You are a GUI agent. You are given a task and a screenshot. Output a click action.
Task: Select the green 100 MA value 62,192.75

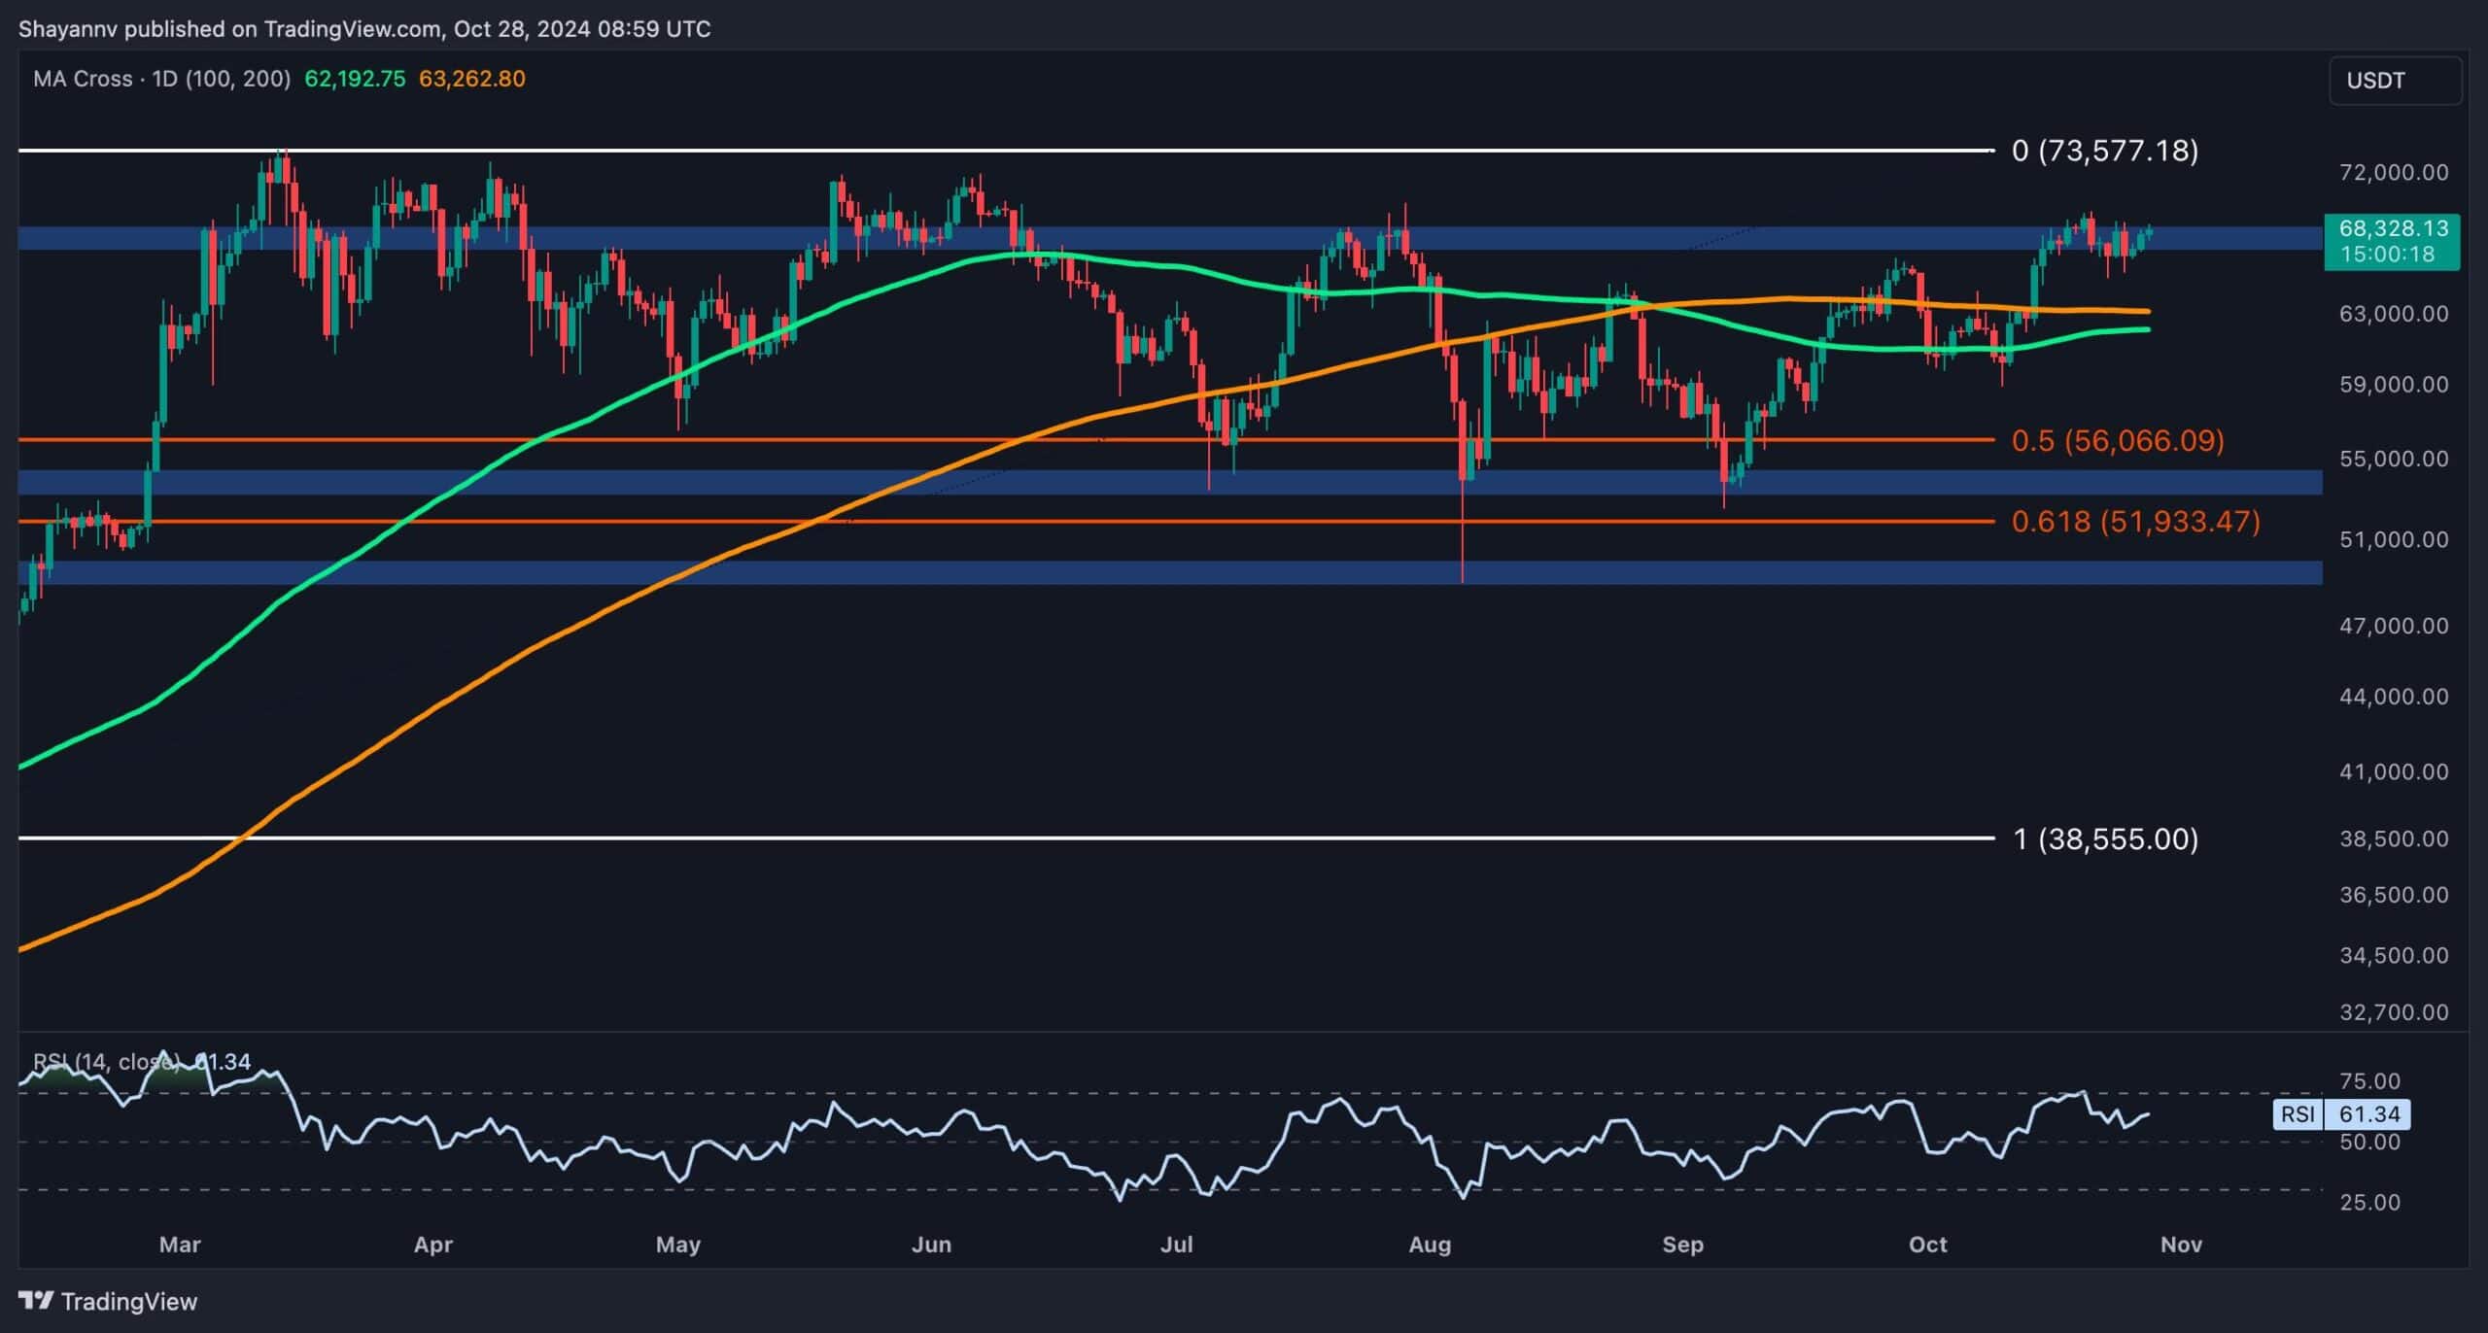[355, 79]
